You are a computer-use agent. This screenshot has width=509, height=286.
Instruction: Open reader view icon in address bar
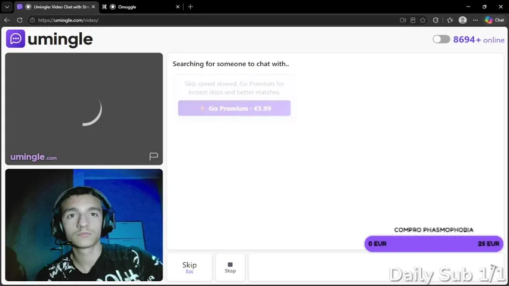[412, 20]
